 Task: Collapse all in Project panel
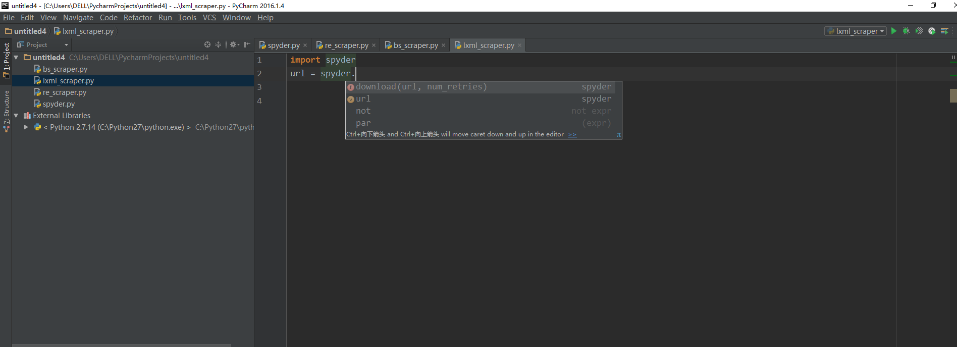point(219,44)
